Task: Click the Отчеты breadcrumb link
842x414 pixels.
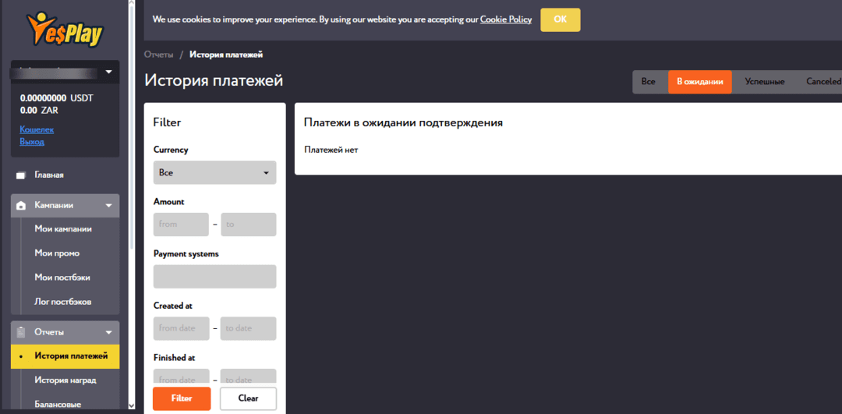Action: [x=158, y=55]
